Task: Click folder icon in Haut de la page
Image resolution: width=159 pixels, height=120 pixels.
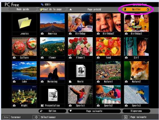Action: (41, 9)
